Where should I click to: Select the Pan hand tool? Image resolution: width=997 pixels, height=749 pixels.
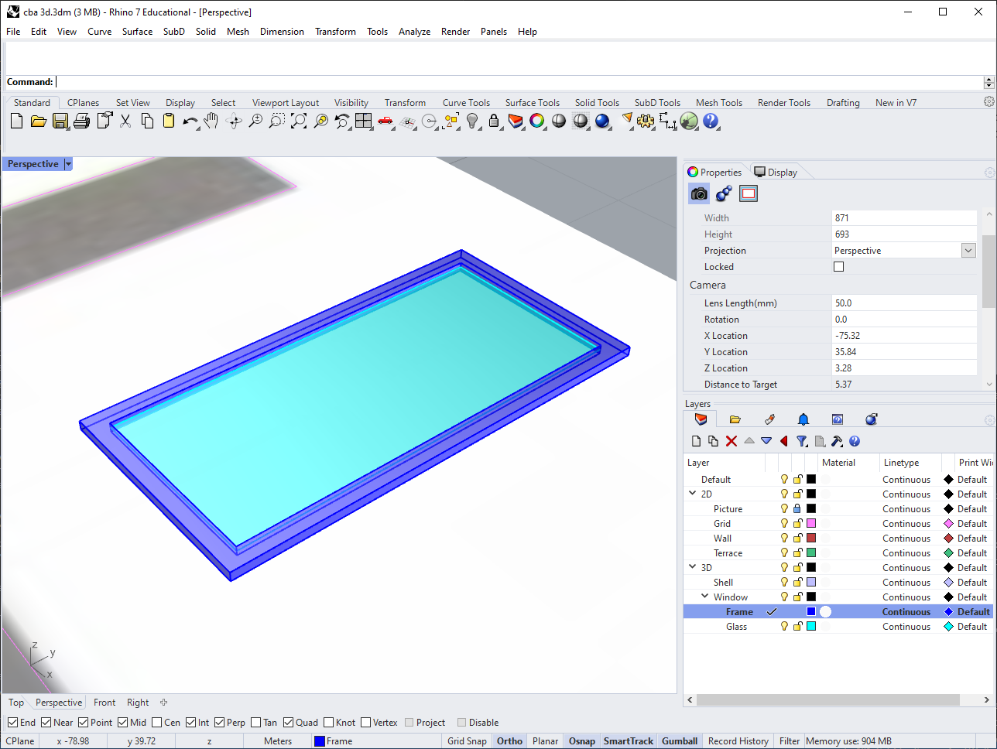coord(211,121)
